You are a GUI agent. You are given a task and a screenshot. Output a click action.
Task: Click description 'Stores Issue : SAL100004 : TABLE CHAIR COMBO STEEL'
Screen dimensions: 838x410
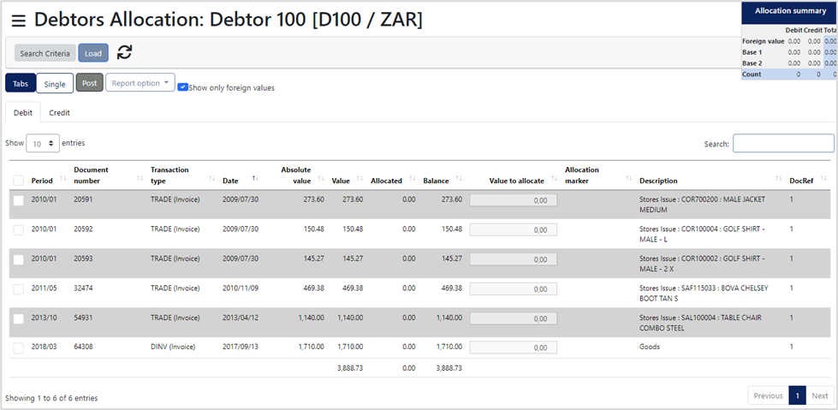(x=701, y=323)
